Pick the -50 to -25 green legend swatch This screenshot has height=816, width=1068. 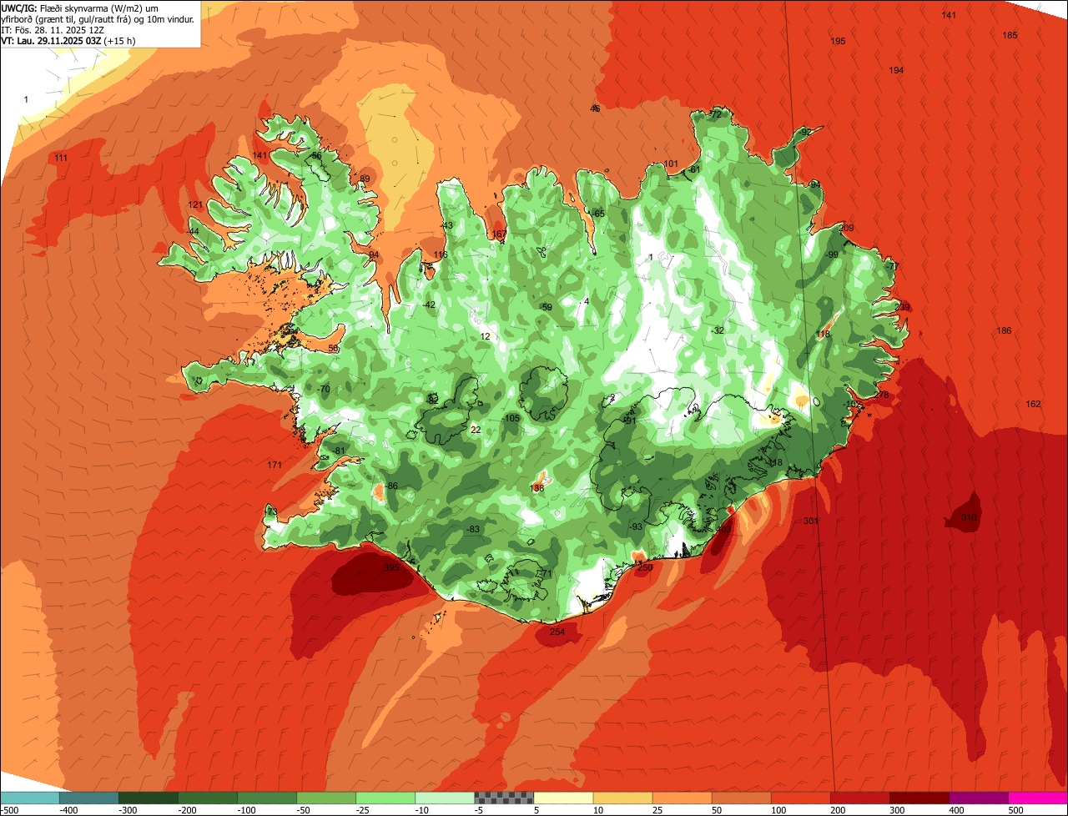tap(326, 797)
